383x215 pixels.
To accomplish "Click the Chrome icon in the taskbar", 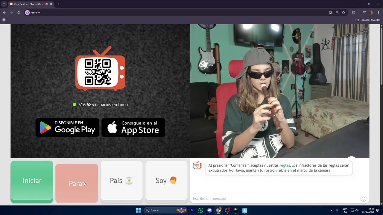I will pos(218,210).
